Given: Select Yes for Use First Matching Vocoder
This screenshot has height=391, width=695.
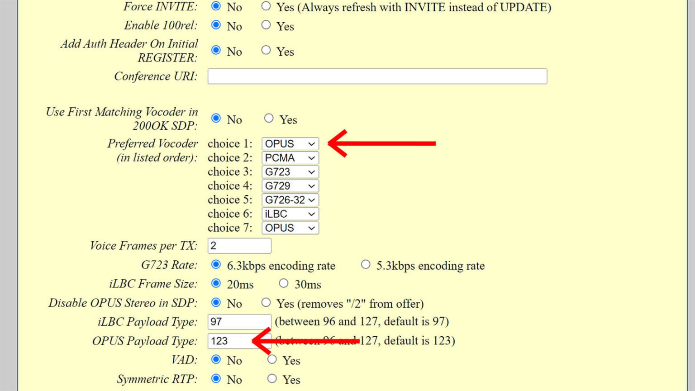Looking at the screenshot, I should point(269,119).
